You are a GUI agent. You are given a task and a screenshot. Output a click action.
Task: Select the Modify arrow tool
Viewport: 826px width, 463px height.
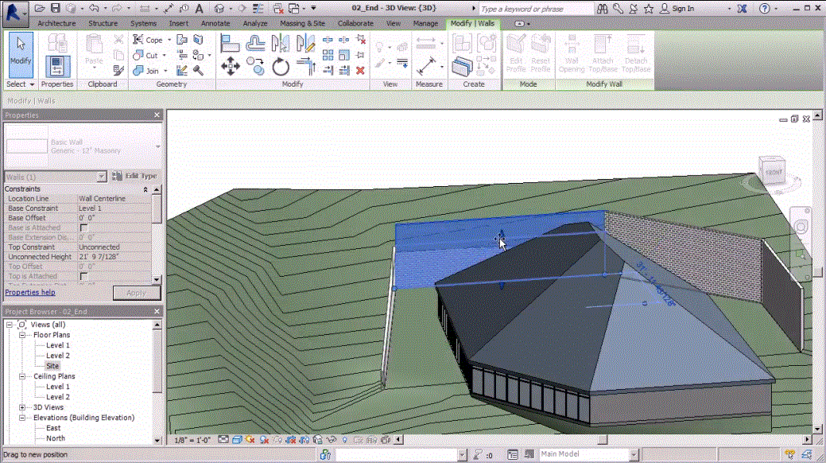point(21,54)
